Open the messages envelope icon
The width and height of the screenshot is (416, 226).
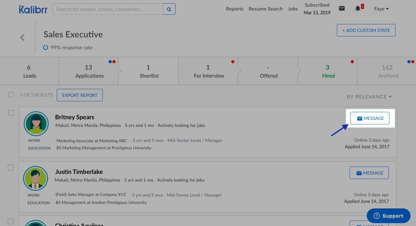tap(342, 9)
